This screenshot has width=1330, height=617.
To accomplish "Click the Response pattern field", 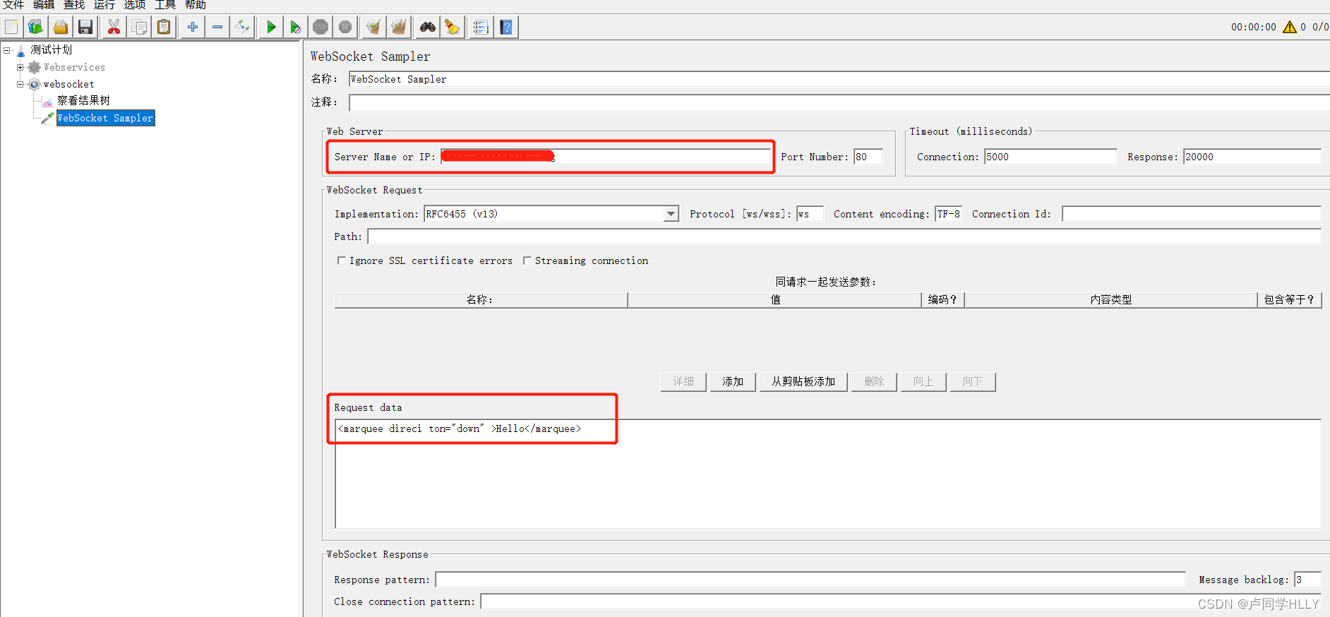I will [x=810, y=580].
